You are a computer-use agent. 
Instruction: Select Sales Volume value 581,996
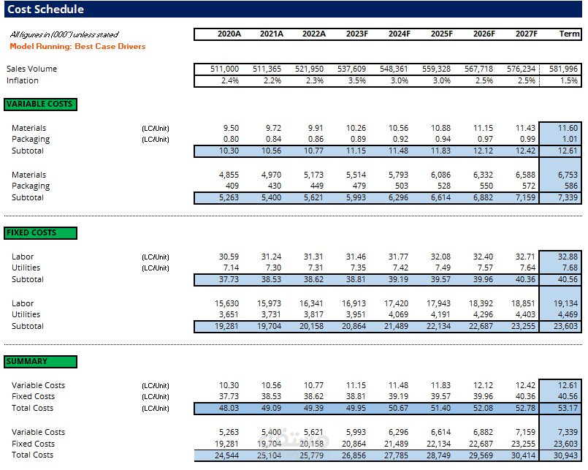(x=563, y=69)
